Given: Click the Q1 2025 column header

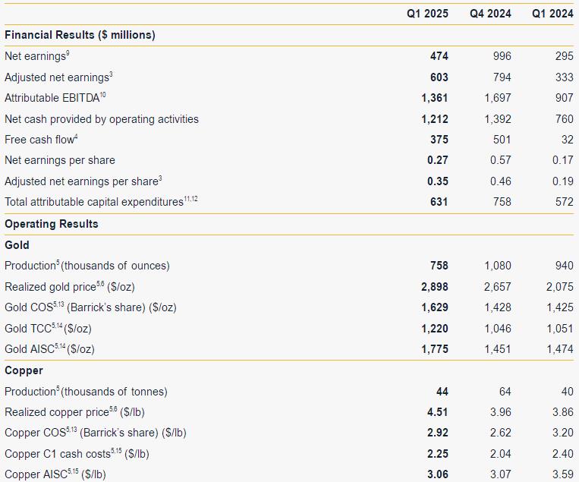Looking at the screenshot, I should click(427, 14).
